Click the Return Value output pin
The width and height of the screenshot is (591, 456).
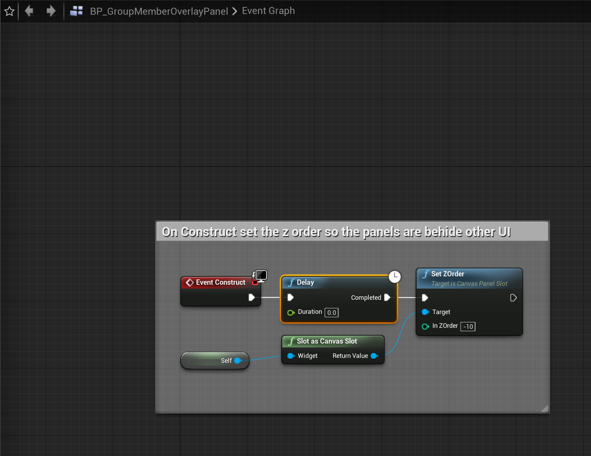pyautogui.click(x=374, y=356)
